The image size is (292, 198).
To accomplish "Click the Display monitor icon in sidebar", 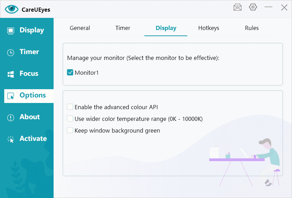I will click(x=11, y=31).
